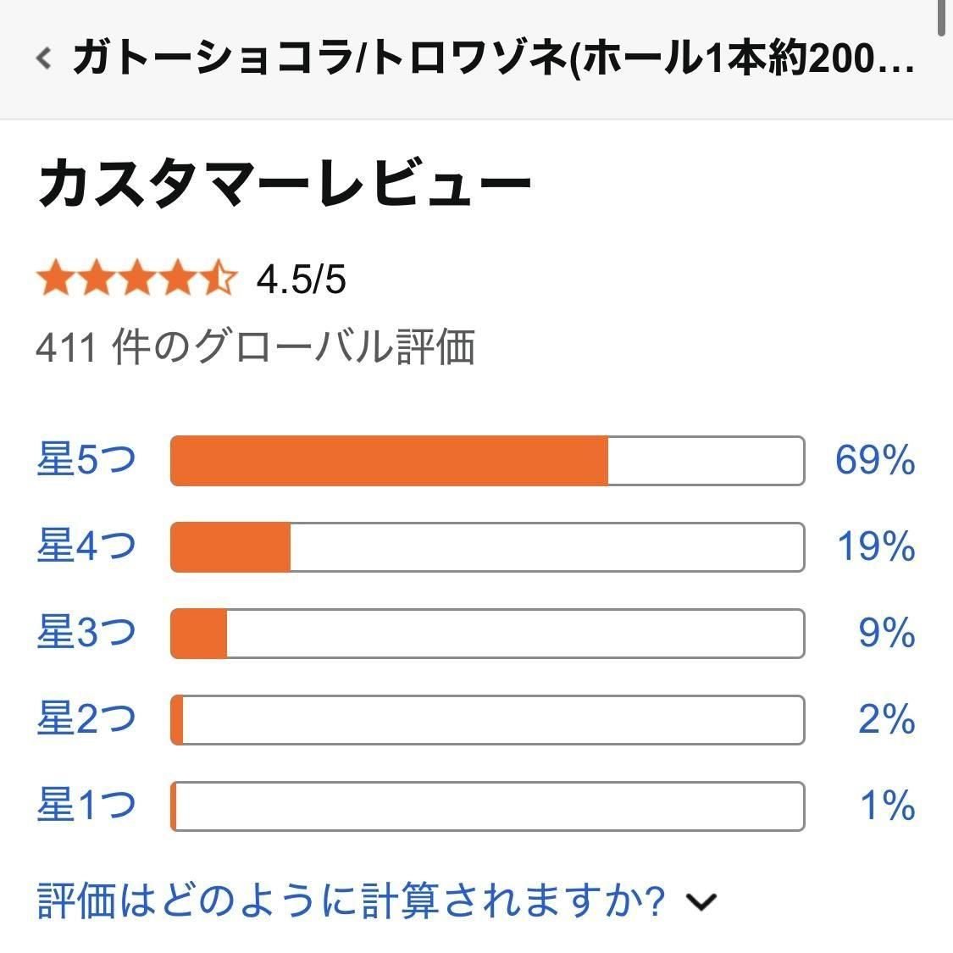Click the 19% percentage link
The width and height of the screenshot is (953, 953).
coord(876,547)
